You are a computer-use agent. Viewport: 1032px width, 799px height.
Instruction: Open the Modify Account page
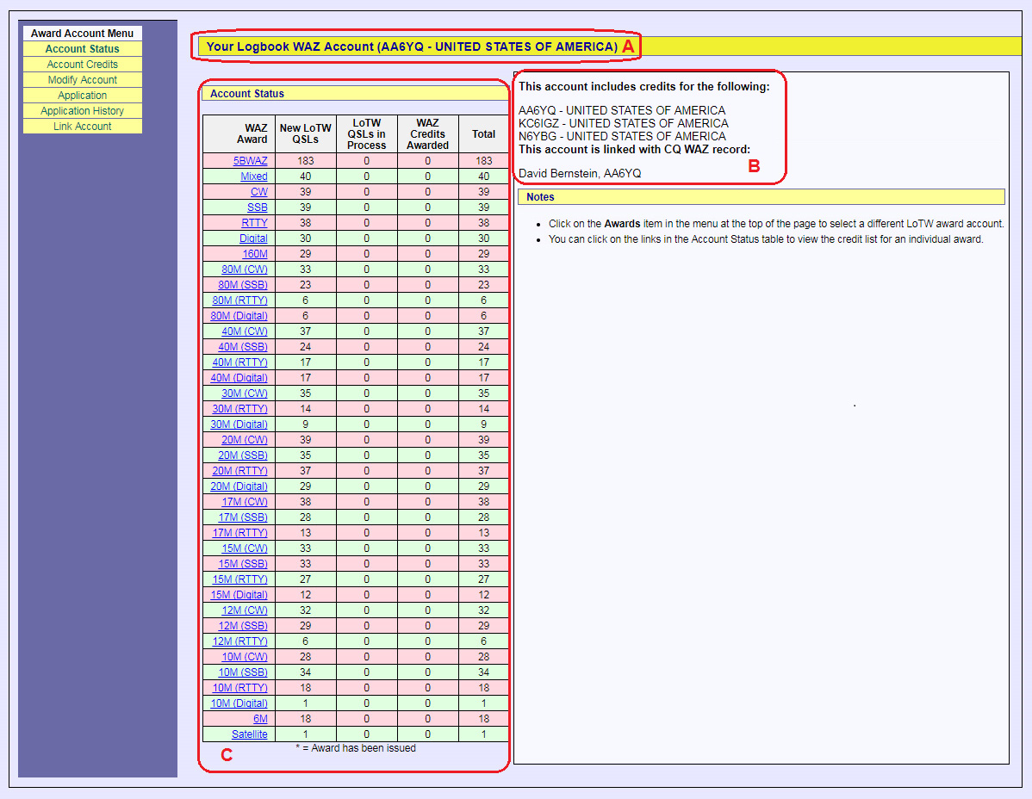tap(82, 80)
